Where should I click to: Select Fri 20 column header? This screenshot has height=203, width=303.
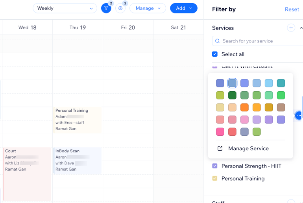coord(128,28)
